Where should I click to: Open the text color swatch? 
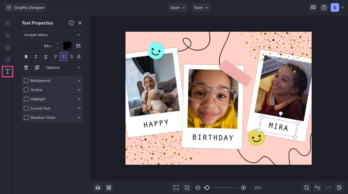point(67,46)
